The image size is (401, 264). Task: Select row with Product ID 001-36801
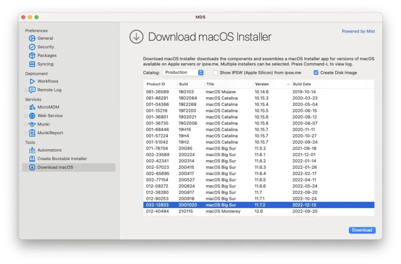[x=259, y=117]
